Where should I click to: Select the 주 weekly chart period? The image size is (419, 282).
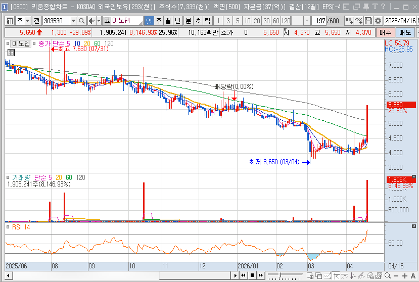(x=159, y=21)
